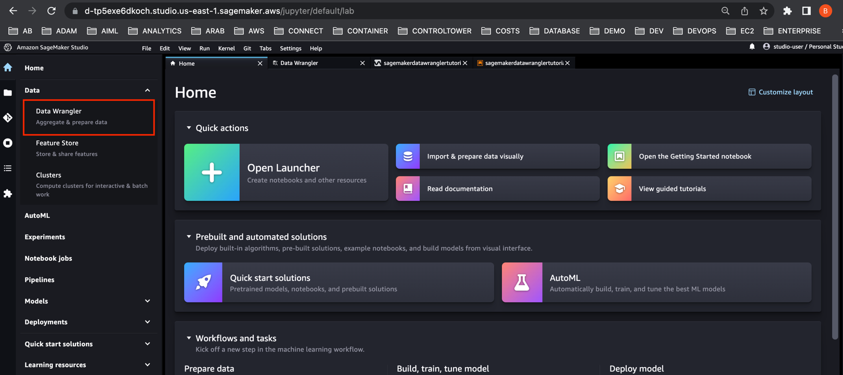This screenshot has width=843, height=375.
Task: Open the Git sidebar icon
Action: tap(8, 118)
